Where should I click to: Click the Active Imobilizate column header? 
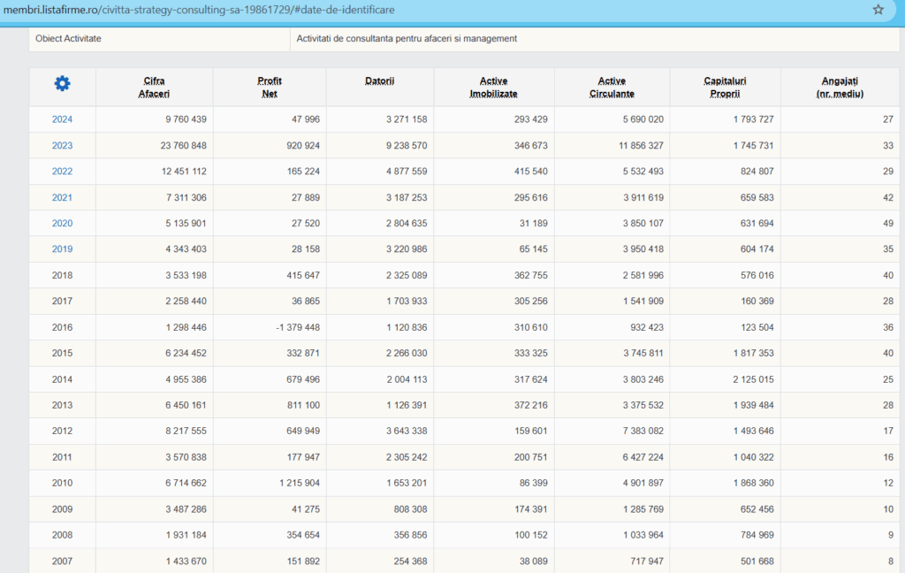pyautogui.click(x=493, y=88)
